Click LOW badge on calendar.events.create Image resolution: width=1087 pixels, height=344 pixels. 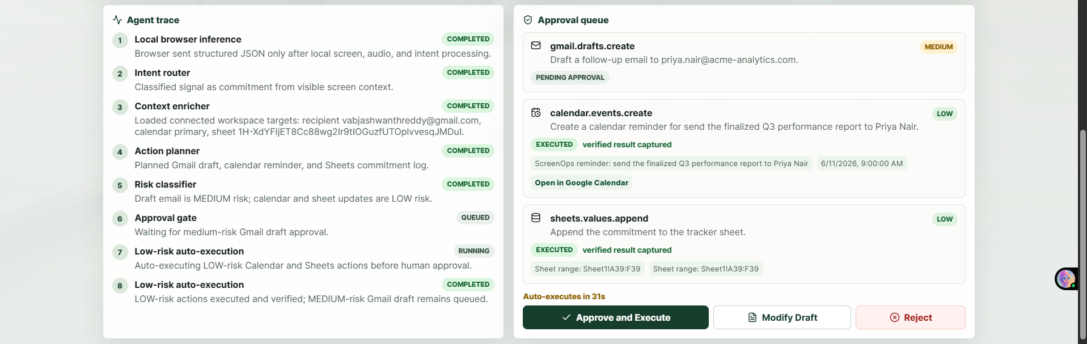[x=945, y=114]
